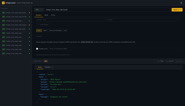Screen dimensions: 185x106
Task: Focus the header Value field
Action: tap(142, 20)
